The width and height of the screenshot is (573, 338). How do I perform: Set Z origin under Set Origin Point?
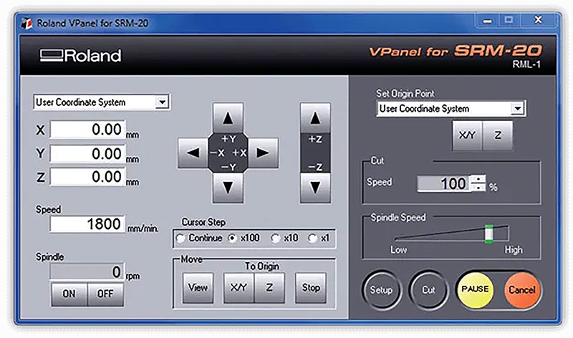[497, 135]
